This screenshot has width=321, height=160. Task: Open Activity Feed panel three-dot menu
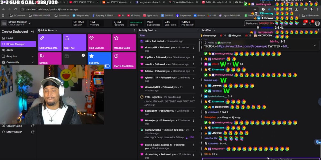point(198,31)
